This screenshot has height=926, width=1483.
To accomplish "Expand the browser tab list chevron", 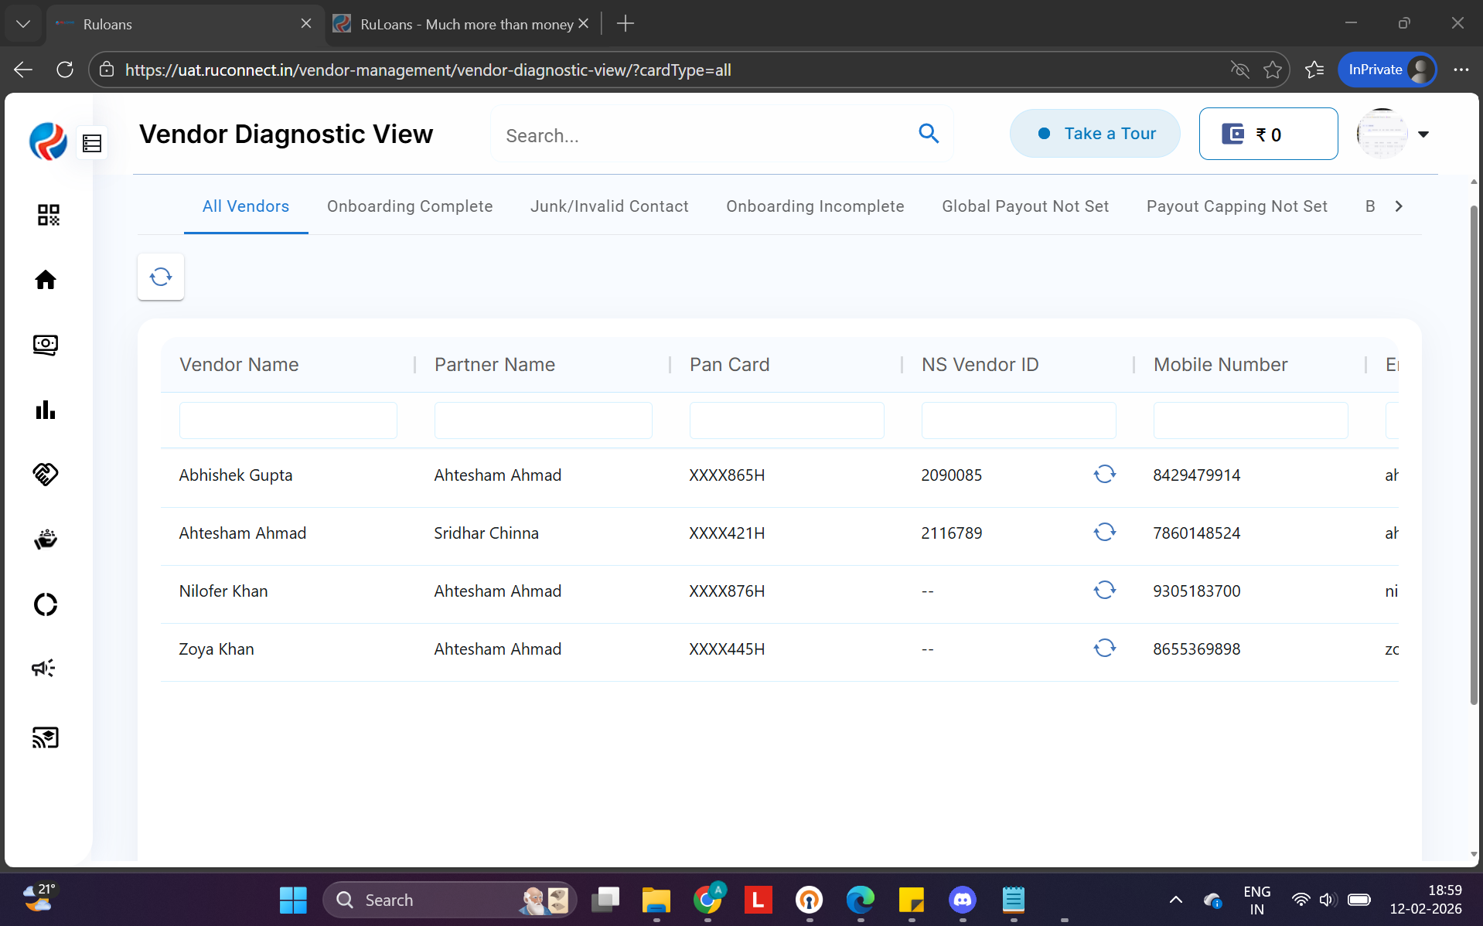I will [x=23, y=24].
